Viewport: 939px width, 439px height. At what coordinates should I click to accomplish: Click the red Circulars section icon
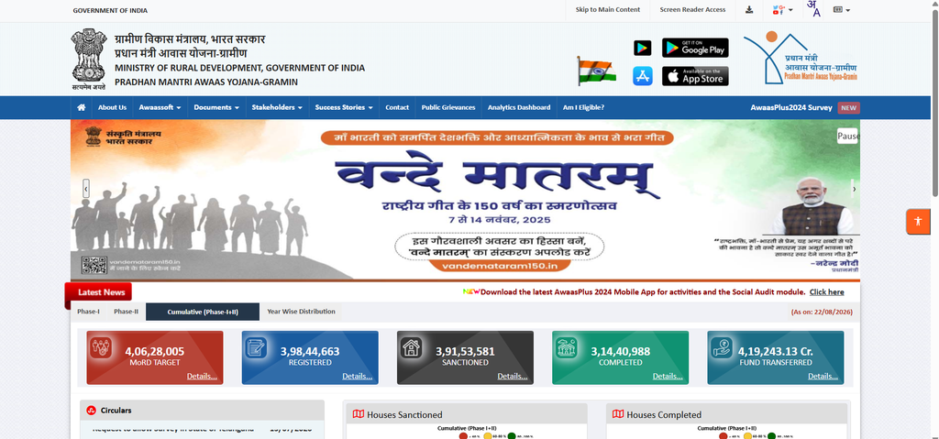tap(91, 411)
